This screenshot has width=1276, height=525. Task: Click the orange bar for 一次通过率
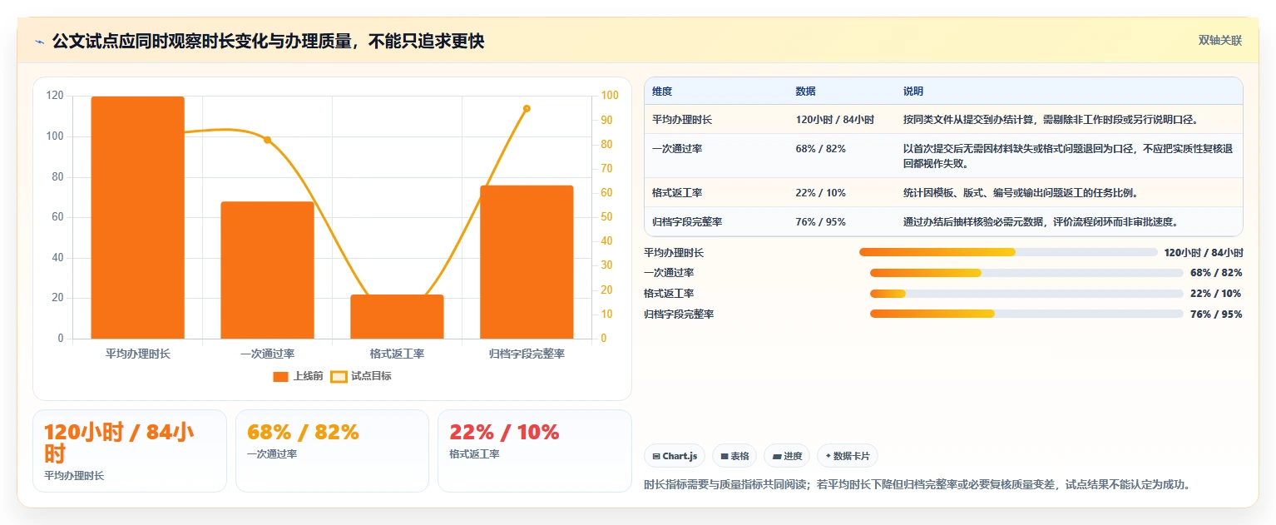[x=267, y=270]
